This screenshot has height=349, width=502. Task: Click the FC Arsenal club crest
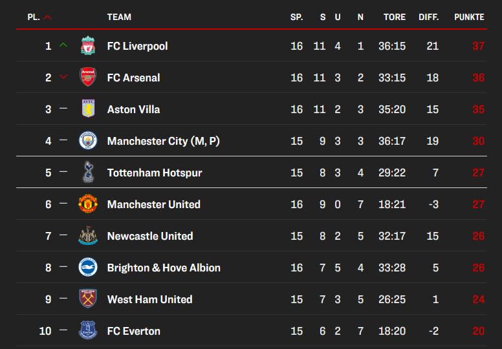pos(88,77)
